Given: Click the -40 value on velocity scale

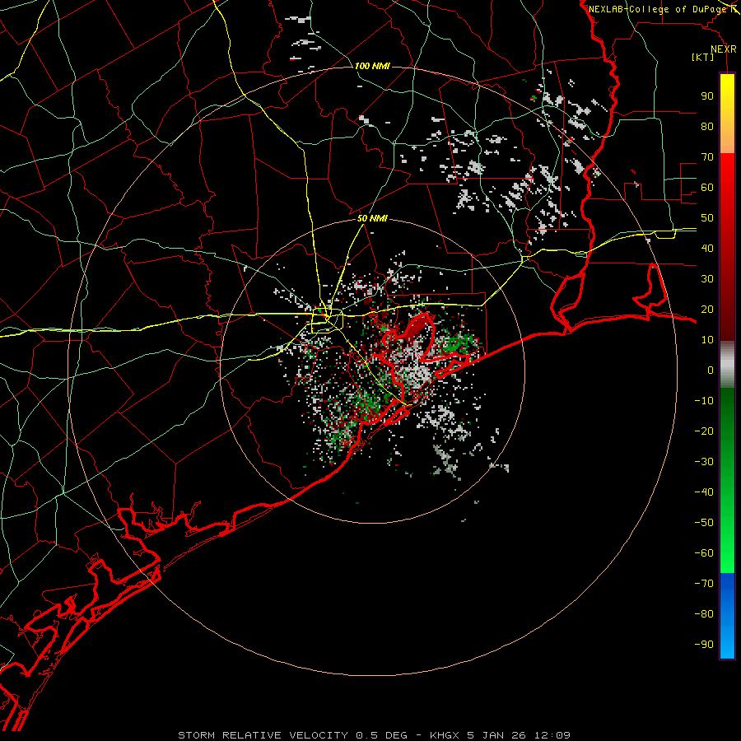Looking at the screenshot, I should click(x=704, y=492).
